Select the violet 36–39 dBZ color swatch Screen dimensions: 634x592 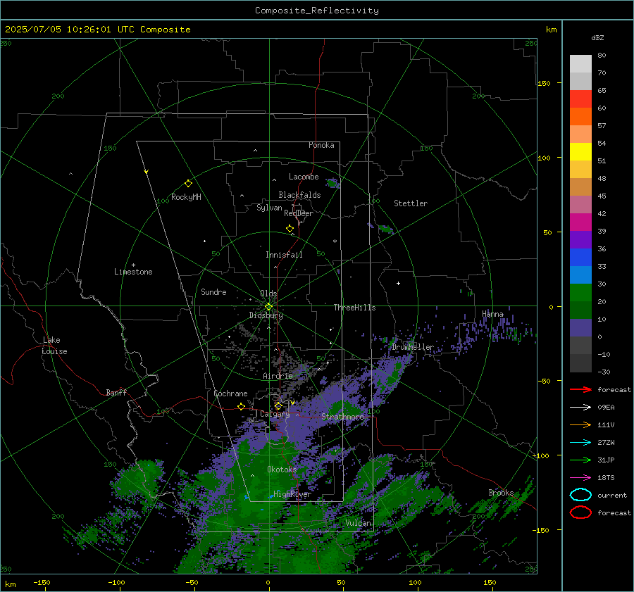580,240
